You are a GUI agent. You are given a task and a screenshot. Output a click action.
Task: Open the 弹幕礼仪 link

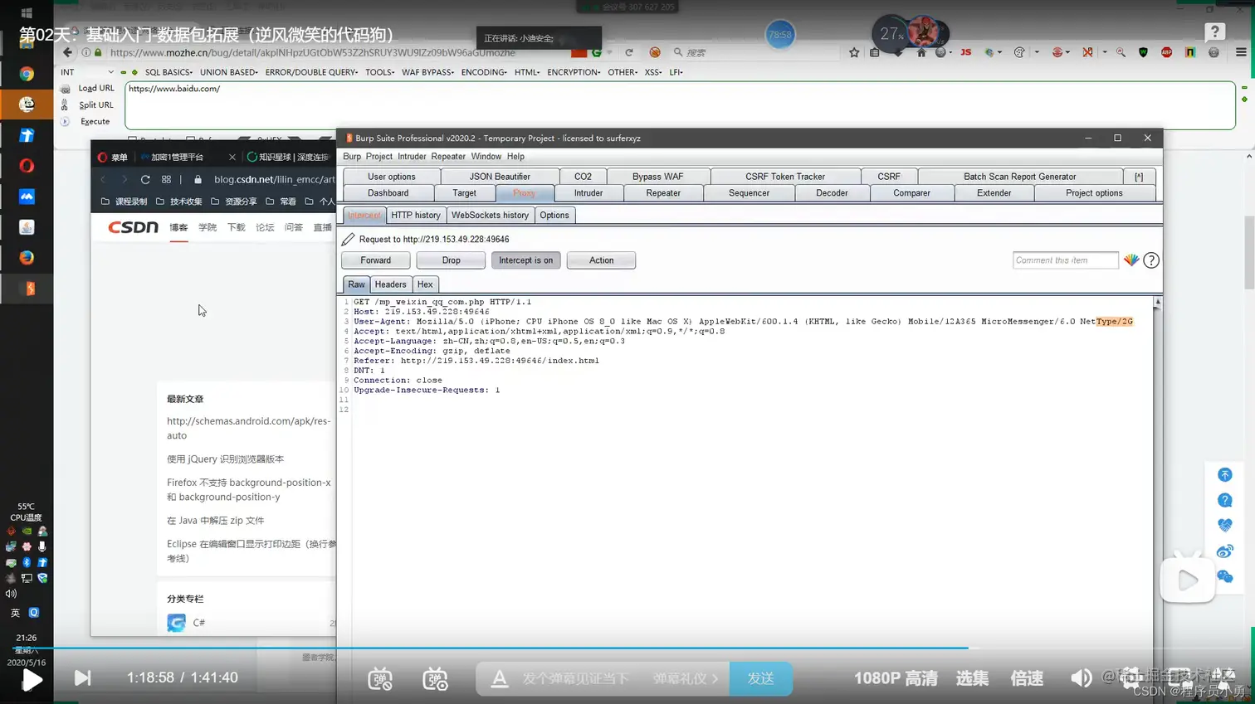click(x=685, y=678)
